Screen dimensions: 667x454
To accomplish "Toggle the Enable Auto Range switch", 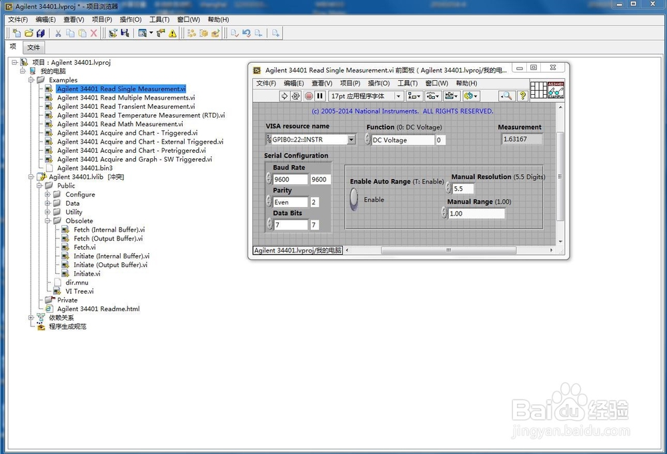I will point(354,200).
